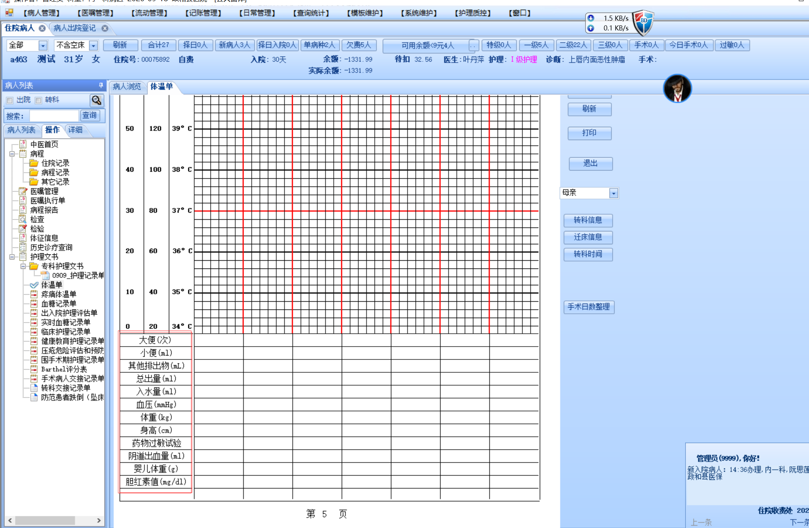This screenshot has height=528, width=809.
Task: Click the 手术日数整理 button
Action: [588, 307]
